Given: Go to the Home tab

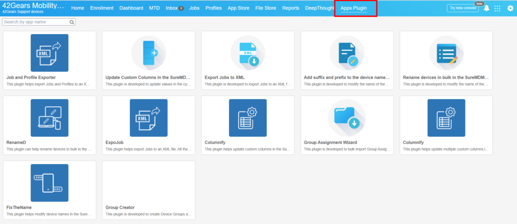Looking at the screenshot, I should (77, 8).
